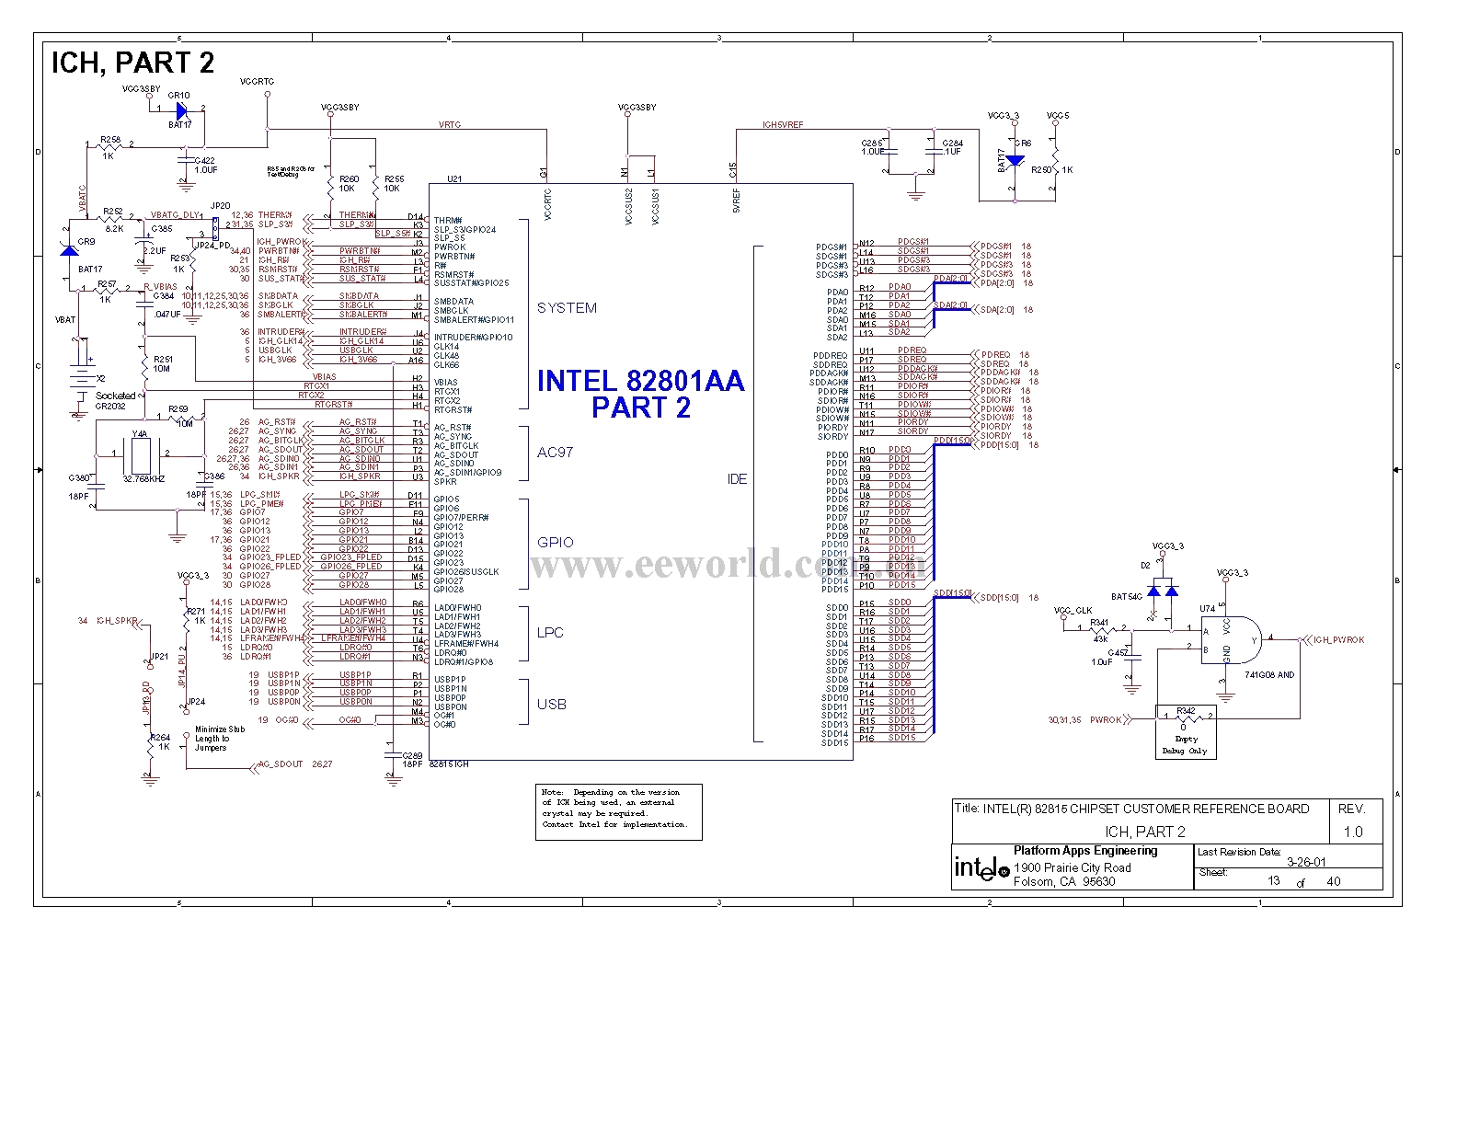Viewport: 1457px width, 1125px height.
Task: Select capacitor C384 .047UF symbol
Action: [144, 305]
